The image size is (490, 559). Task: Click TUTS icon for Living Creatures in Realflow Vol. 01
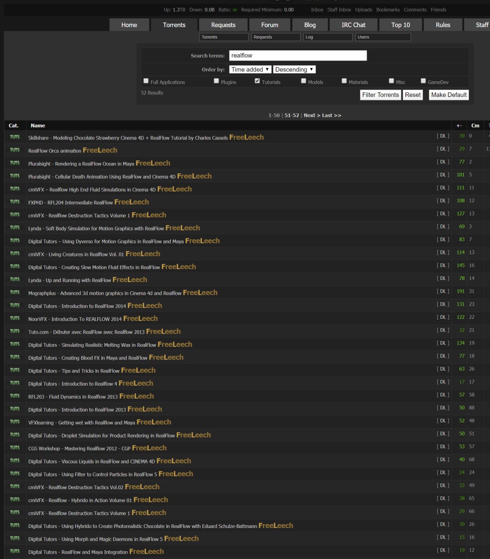pyautogui.click(x=15, y=253)
